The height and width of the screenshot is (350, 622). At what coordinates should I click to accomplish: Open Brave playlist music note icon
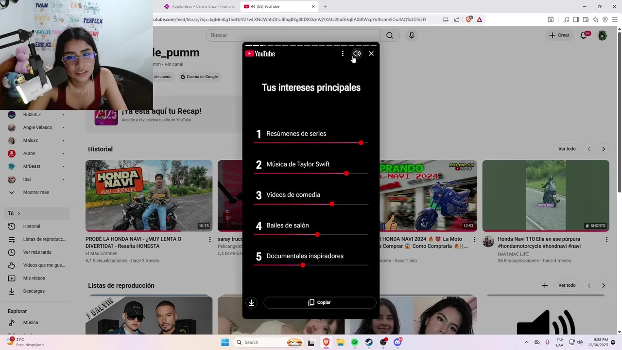(x=566, y=19)
